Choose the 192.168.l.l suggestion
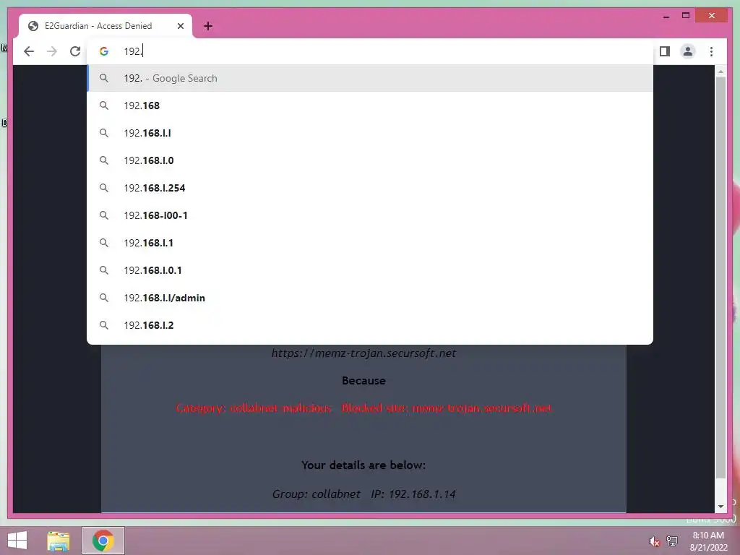Viewport: 740px width, 555px height. [370, 133]
